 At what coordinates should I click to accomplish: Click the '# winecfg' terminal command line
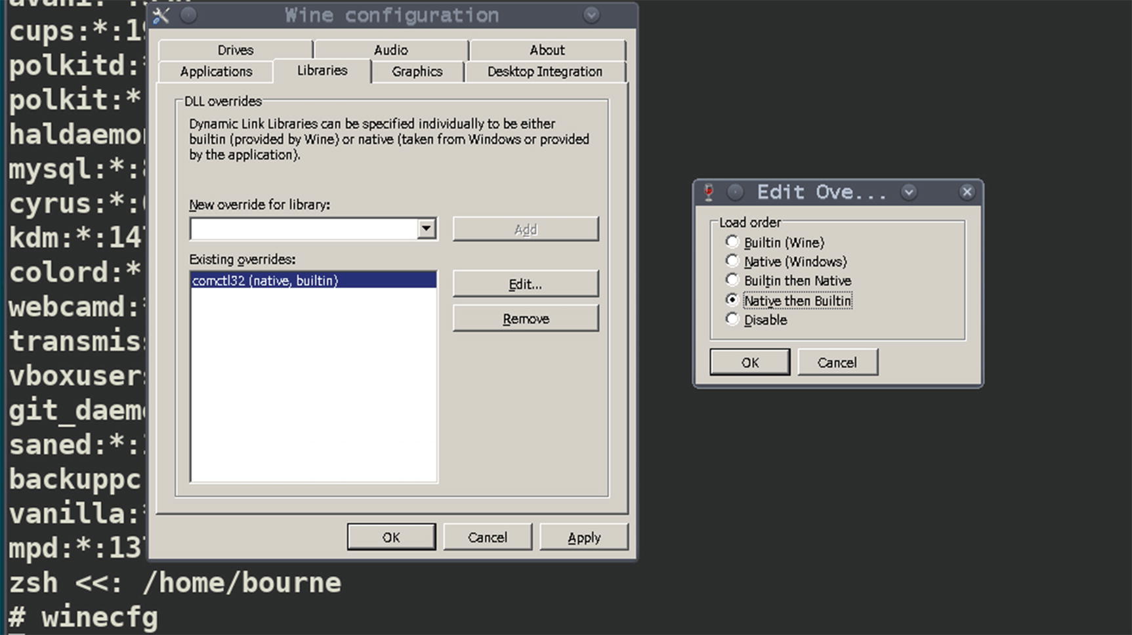83,617
